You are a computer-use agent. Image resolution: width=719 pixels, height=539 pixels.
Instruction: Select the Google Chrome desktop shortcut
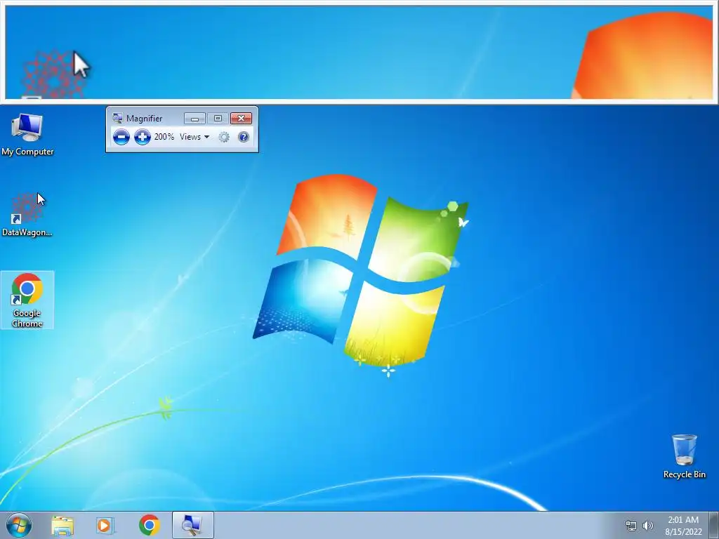pyautogui.click(x=27, y=300)
